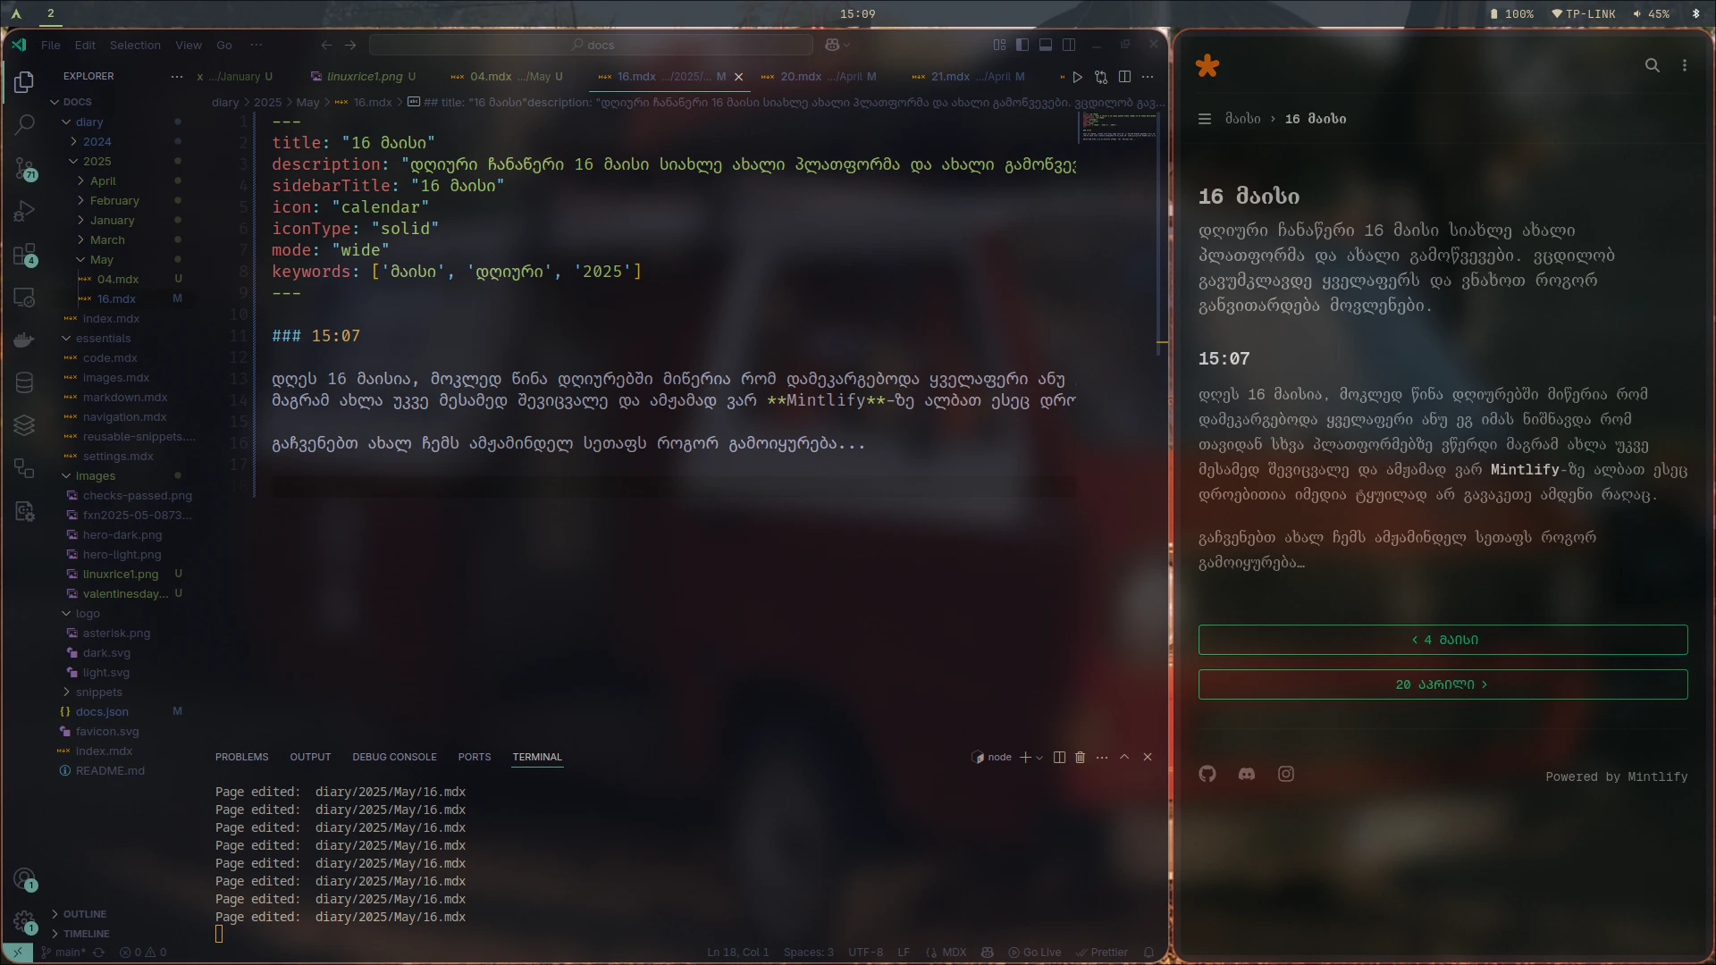Click the docs command center search field

click(x=591, y=45)
